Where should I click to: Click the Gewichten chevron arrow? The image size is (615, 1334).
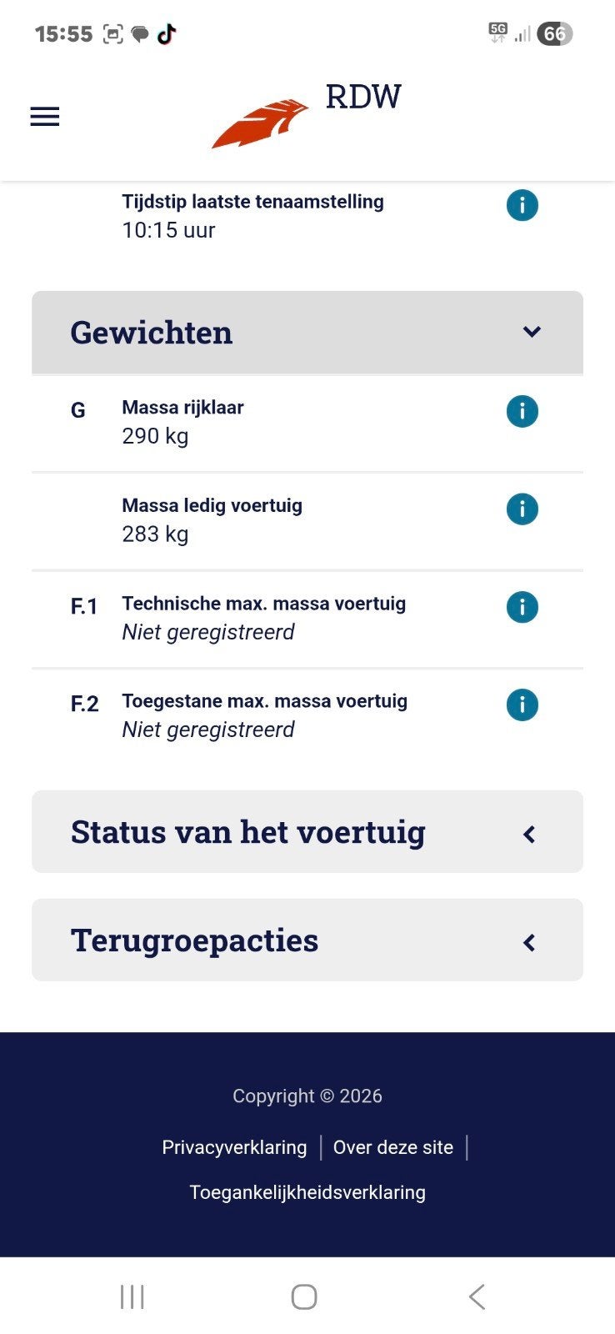pyautogui.click(x=532, y=332)
